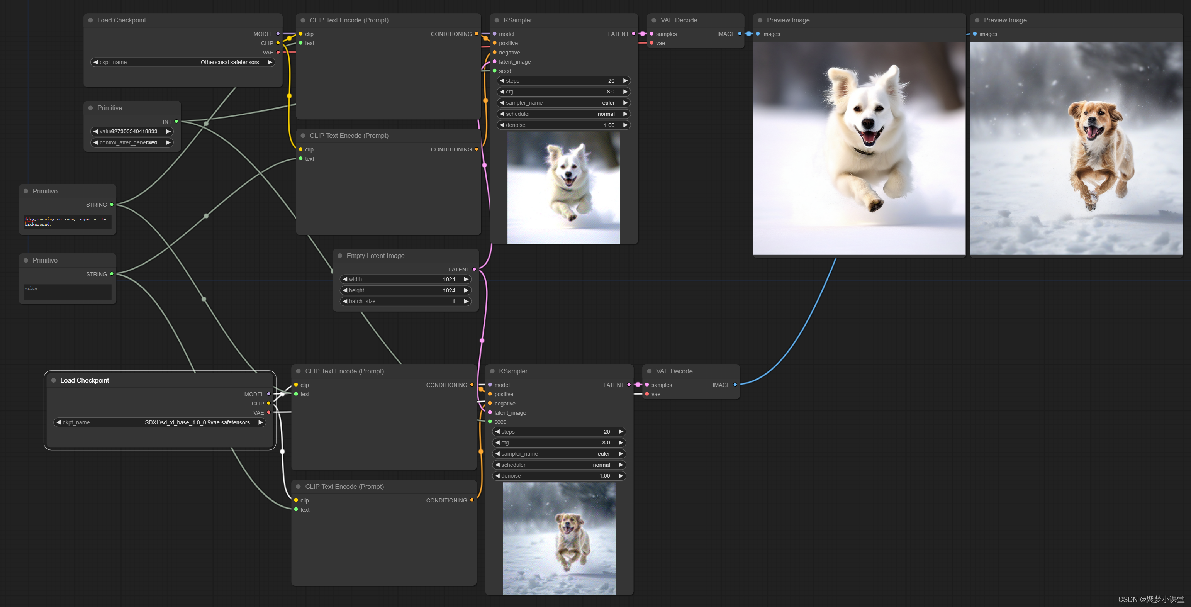Collapse the Empty Latent Image node via its title dot
1191x607 pixels.
[340, 256]
